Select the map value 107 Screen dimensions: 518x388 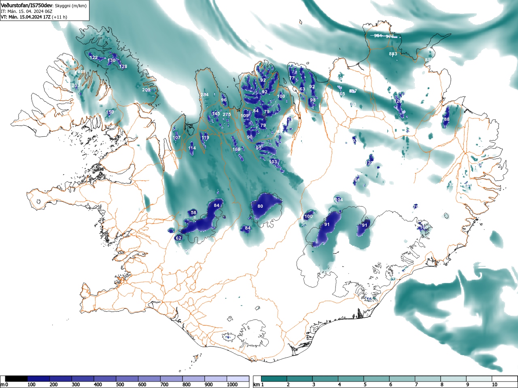pyautogui.click(x=176, y=137)
